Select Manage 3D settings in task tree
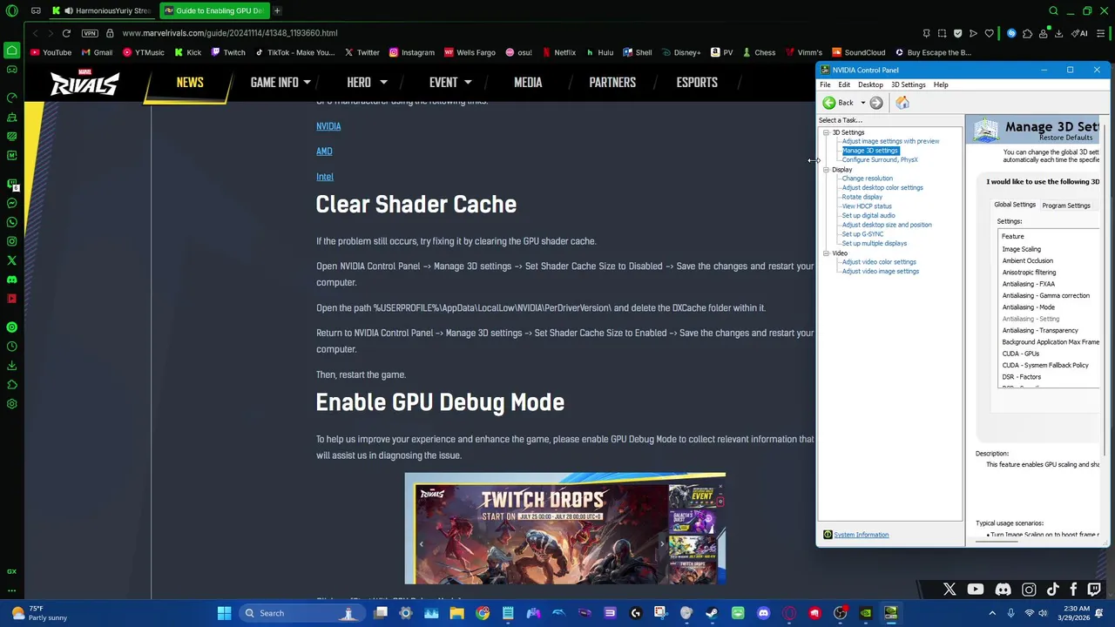The height and width of the screenshot is (627, 1115). (869, 151)
